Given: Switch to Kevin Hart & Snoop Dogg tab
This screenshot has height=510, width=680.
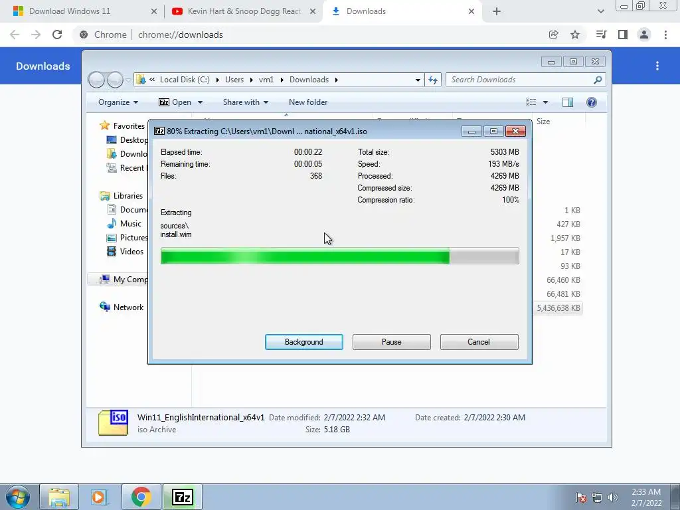Looking at the screenshot, I should point(244,11).
